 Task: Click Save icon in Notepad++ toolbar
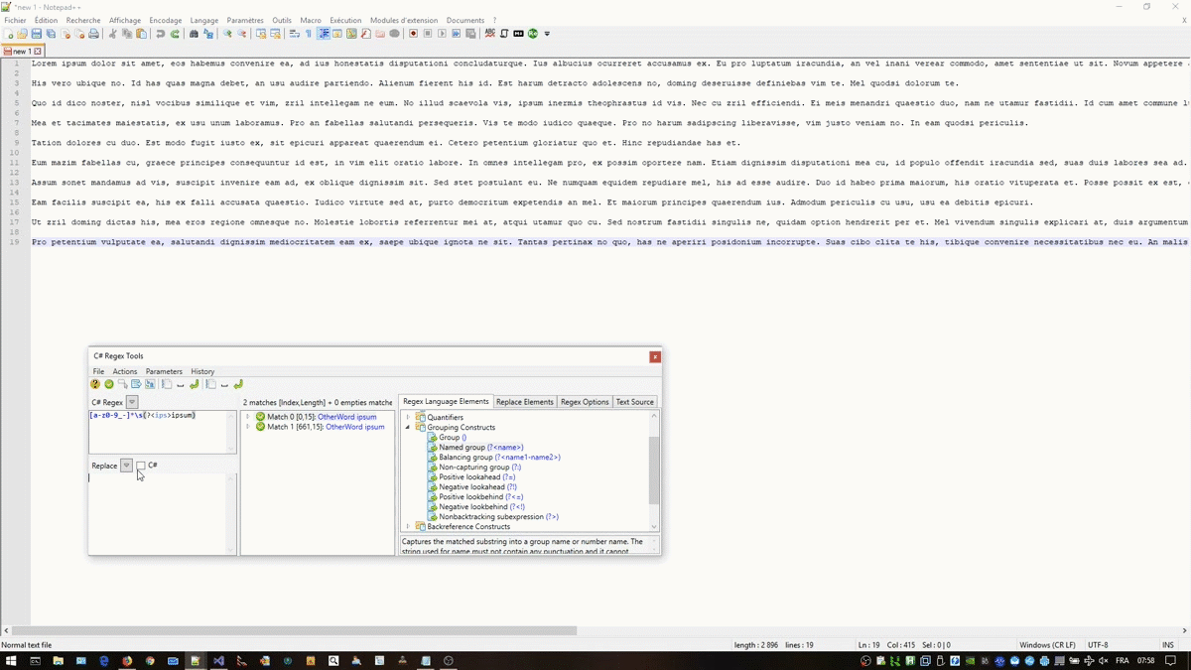click(x=37, y=34)
